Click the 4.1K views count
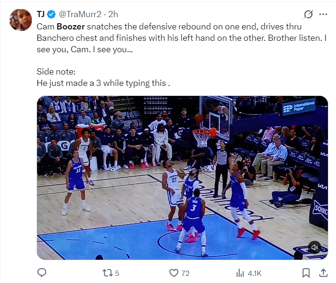The height and width of the screenshot is (283, 336). click(x=254, y=274)
